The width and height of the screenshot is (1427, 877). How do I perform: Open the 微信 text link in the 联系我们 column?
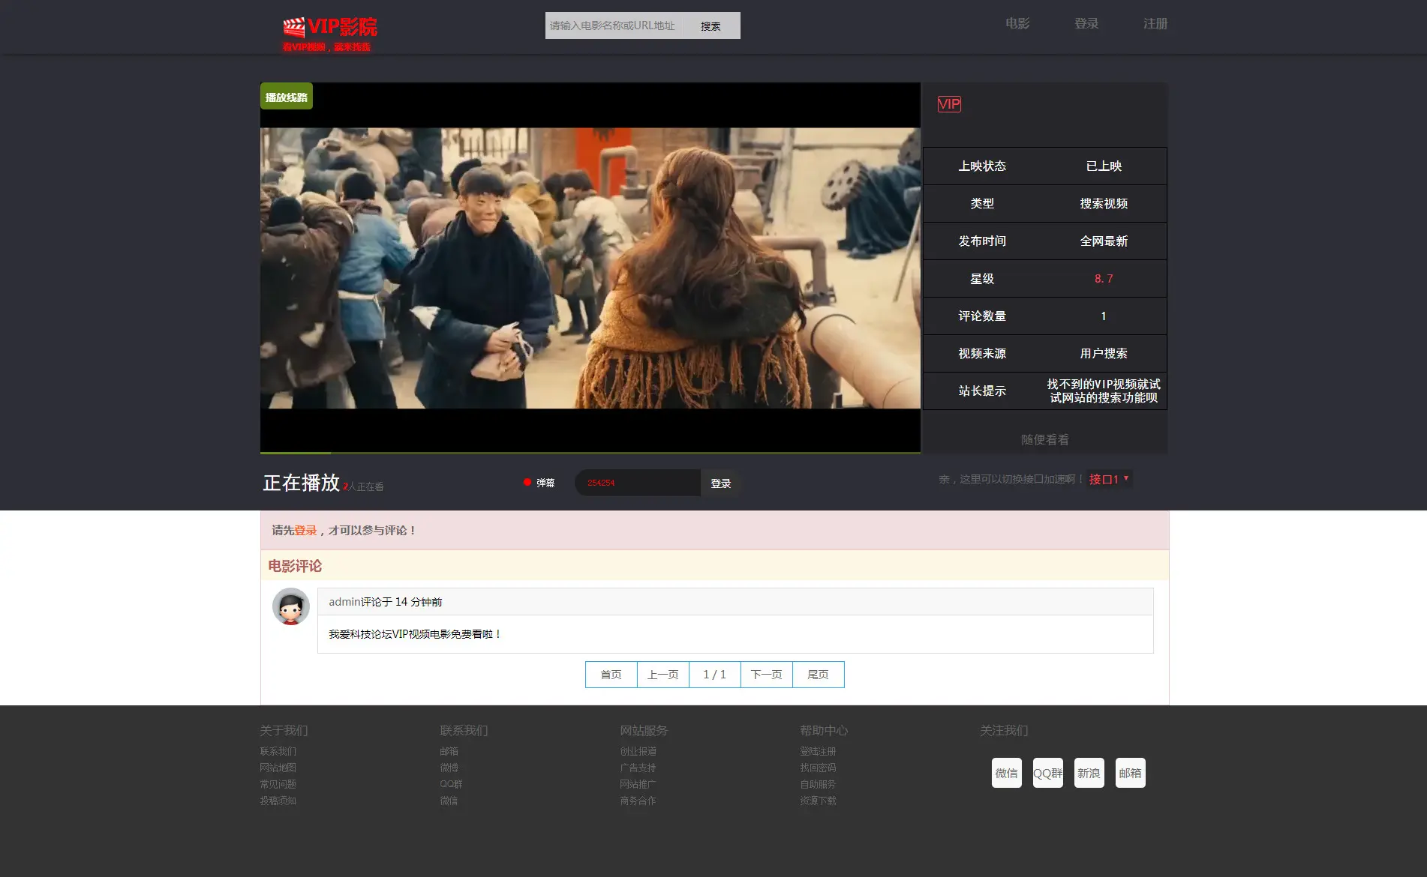coord(449,801)
